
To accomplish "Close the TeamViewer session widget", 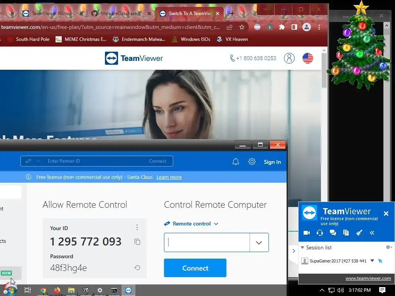I will point(386,214).
